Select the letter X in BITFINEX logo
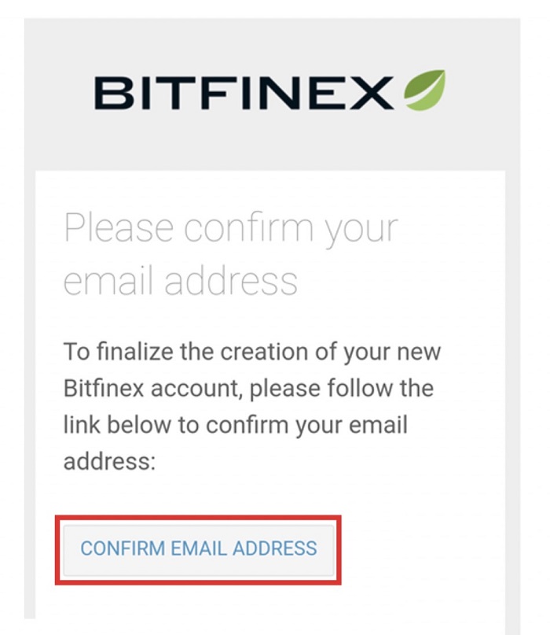The width and height of the screenshot is (550, 635). [x=372, y=93]
